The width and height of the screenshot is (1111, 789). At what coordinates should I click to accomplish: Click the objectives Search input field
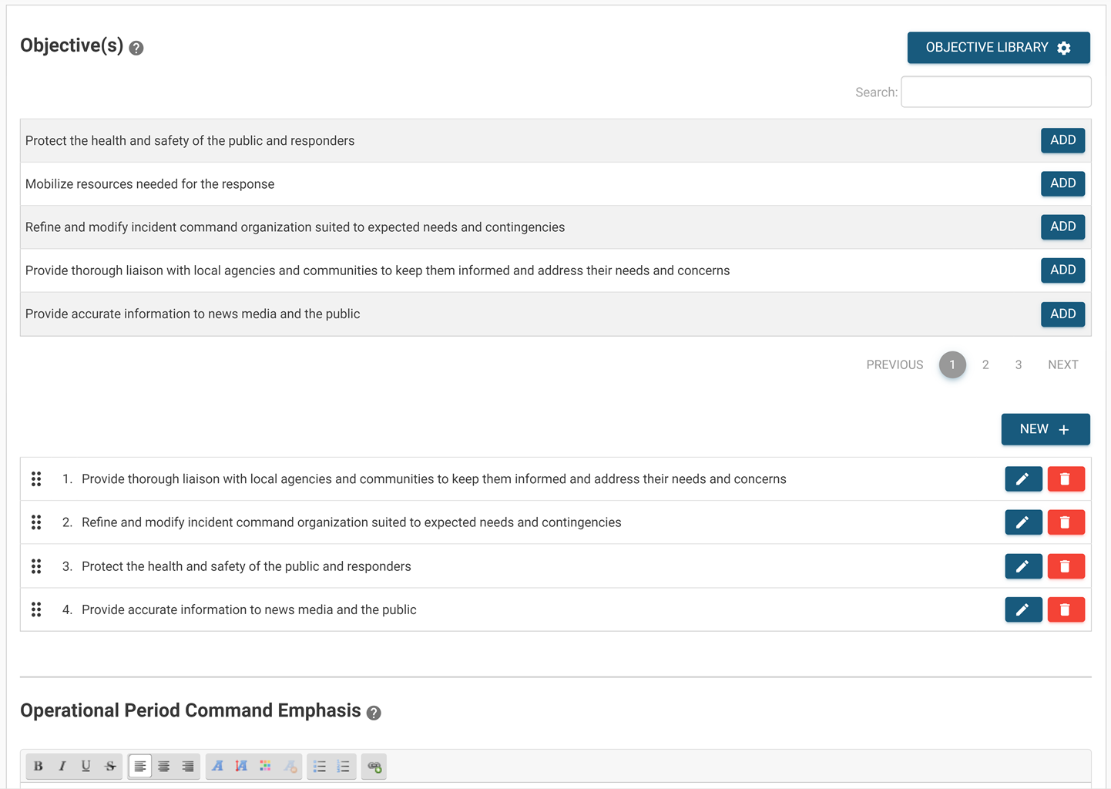tap(995, 92)
